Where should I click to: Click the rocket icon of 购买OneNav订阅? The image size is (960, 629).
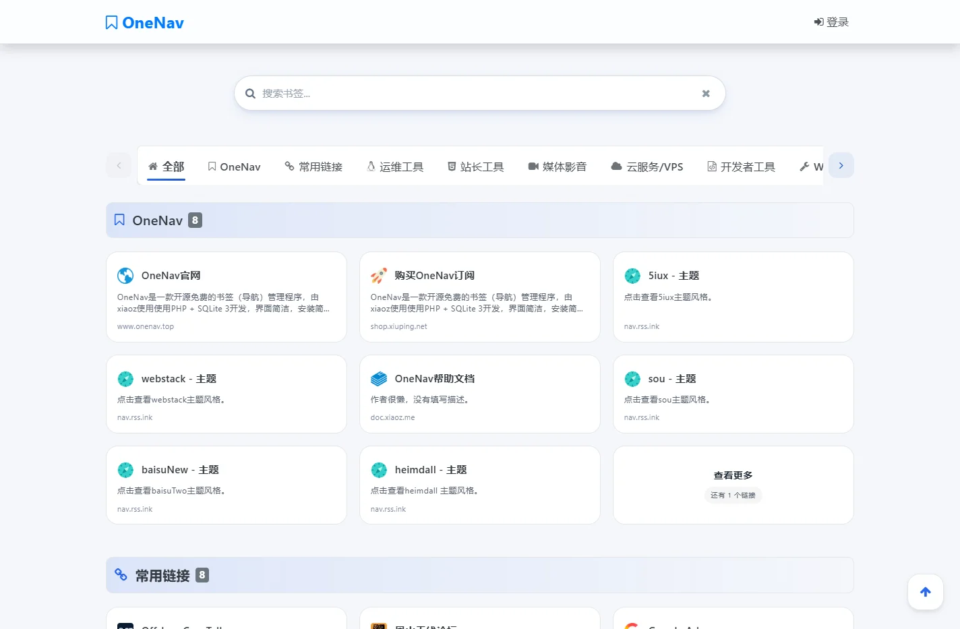click(x=379, y=276)
